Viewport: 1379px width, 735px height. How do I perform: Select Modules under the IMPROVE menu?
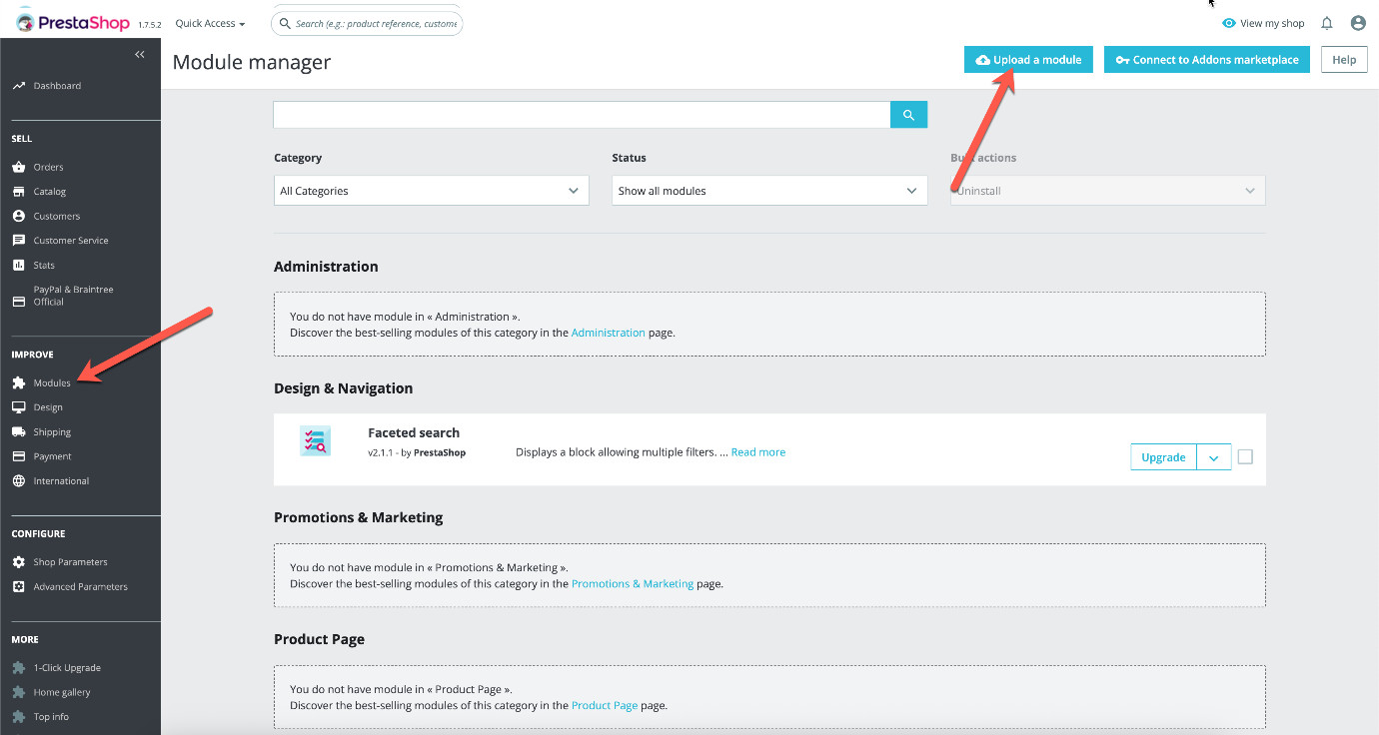point(50,382)
